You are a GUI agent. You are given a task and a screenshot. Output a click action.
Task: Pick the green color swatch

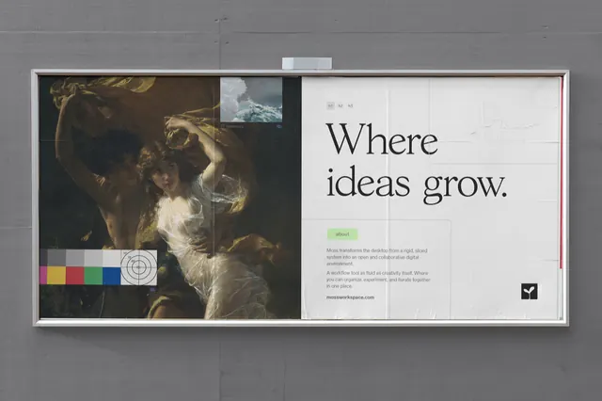tap(93, 276)
